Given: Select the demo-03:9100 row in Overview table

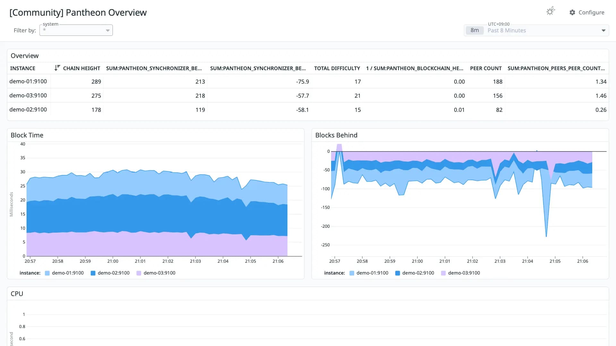Looking at the screenshot, I should (308, 95).
